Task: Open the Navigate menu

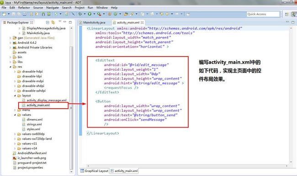Action: 53,8
